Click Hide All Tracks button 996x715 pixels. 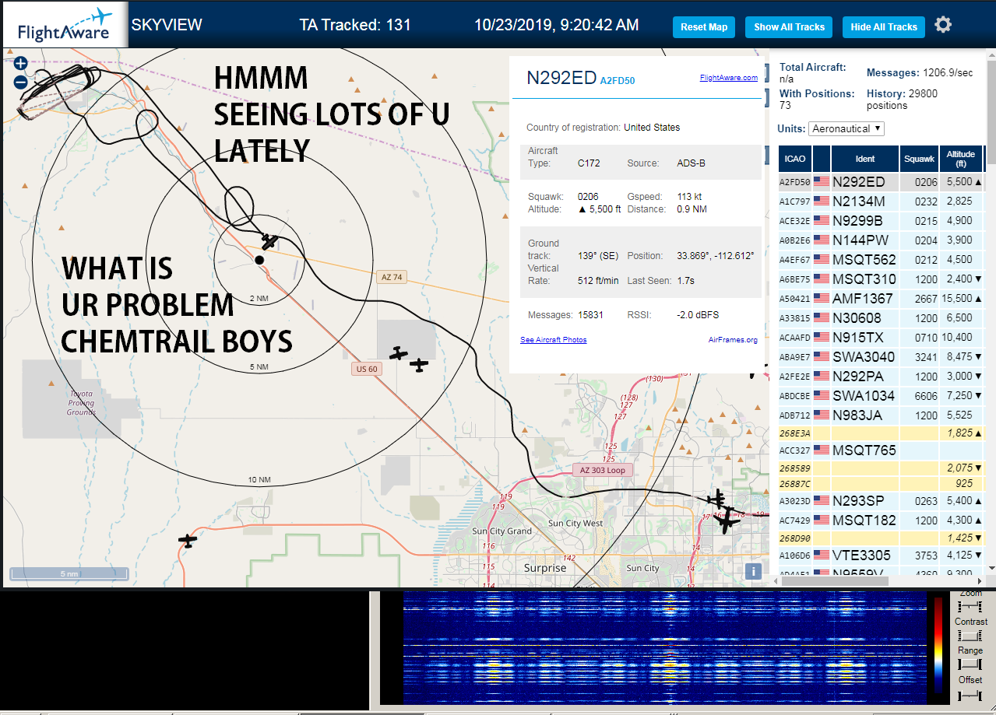click(x=884, y=26)
